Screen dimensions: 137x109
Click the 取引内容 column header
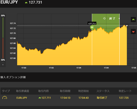click(x=43, y=91)
